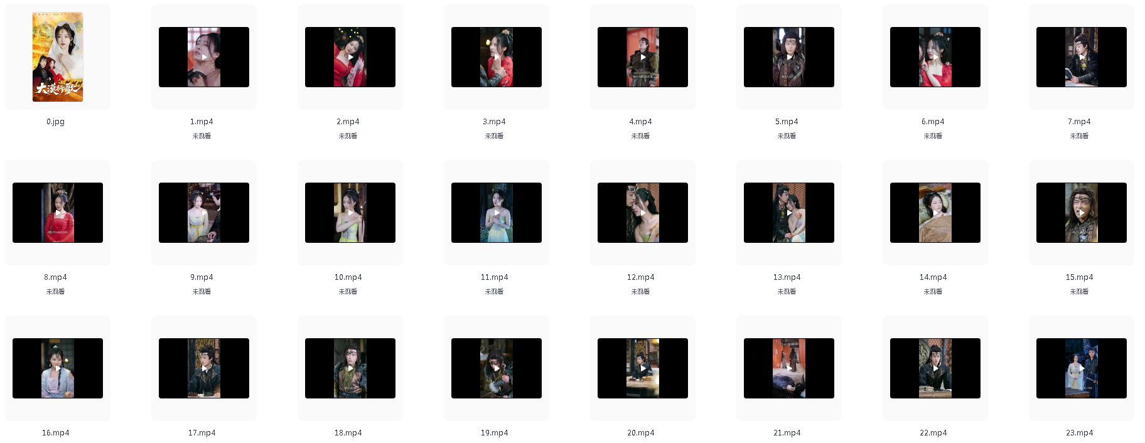Viewport: 1145px width, 443px height.
Task: Play the 18.mp4 video thumbnail
Action: point(350,368)
